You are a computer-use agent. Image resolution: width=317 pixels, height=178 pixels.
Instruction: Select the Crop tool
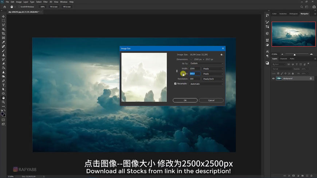(4, 33)
